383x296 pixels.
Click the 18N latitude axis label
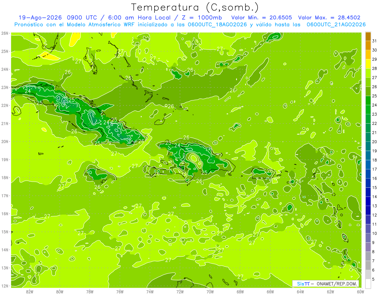4,178
